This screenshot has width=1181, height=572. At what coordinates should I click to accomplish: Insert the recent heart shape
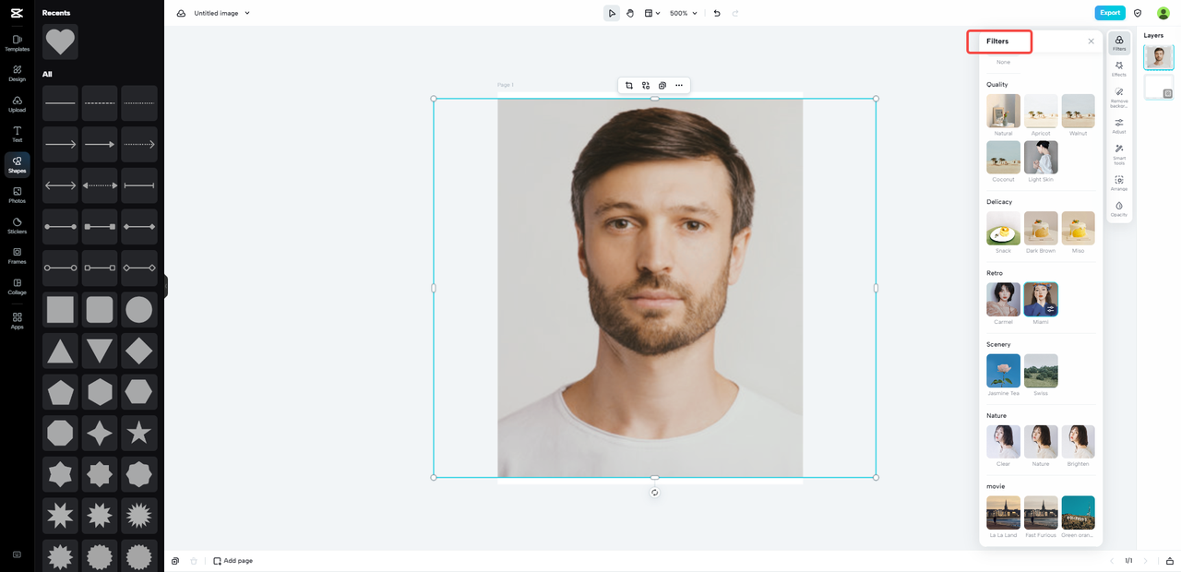(60, 42)
